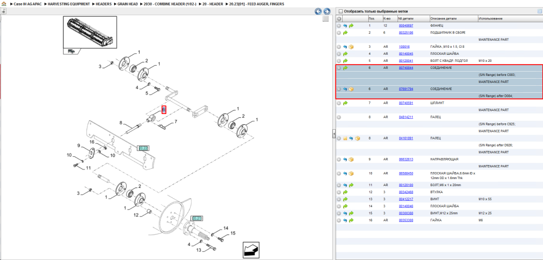Screen dimensions: 543x260
Task: Click the large arrow icon at diagram bottom
Action: click(251, 250)
